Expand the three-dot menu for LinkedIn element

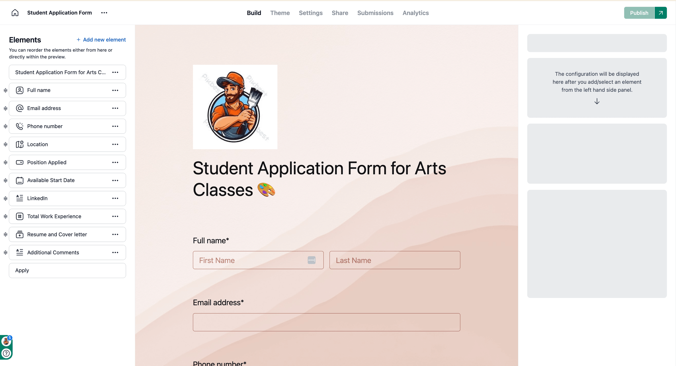click(x=115, y=198)
